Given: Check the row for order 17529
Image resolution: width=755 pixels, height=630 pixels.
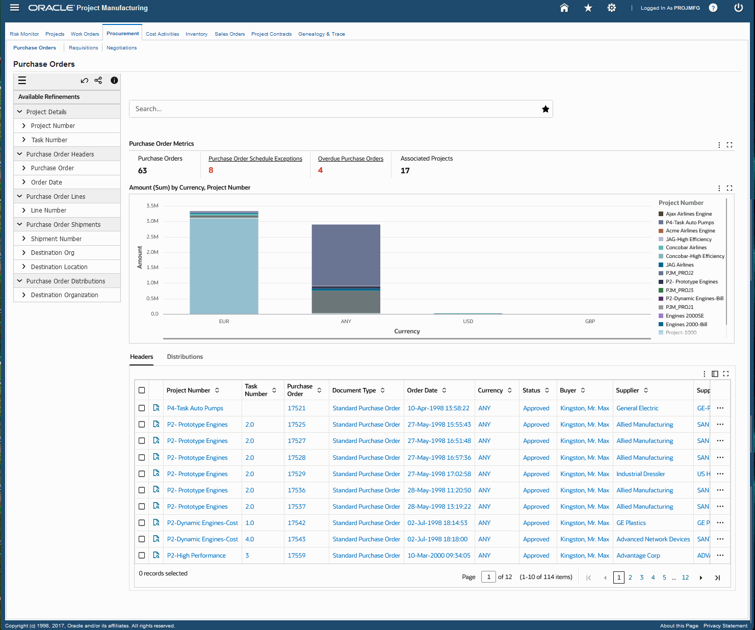Looking at the screenshot, I should click(x=142, y=474).
